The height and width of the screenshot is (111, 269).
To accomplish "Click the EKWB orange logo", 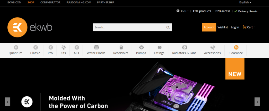I will click(x=17, y=27).
